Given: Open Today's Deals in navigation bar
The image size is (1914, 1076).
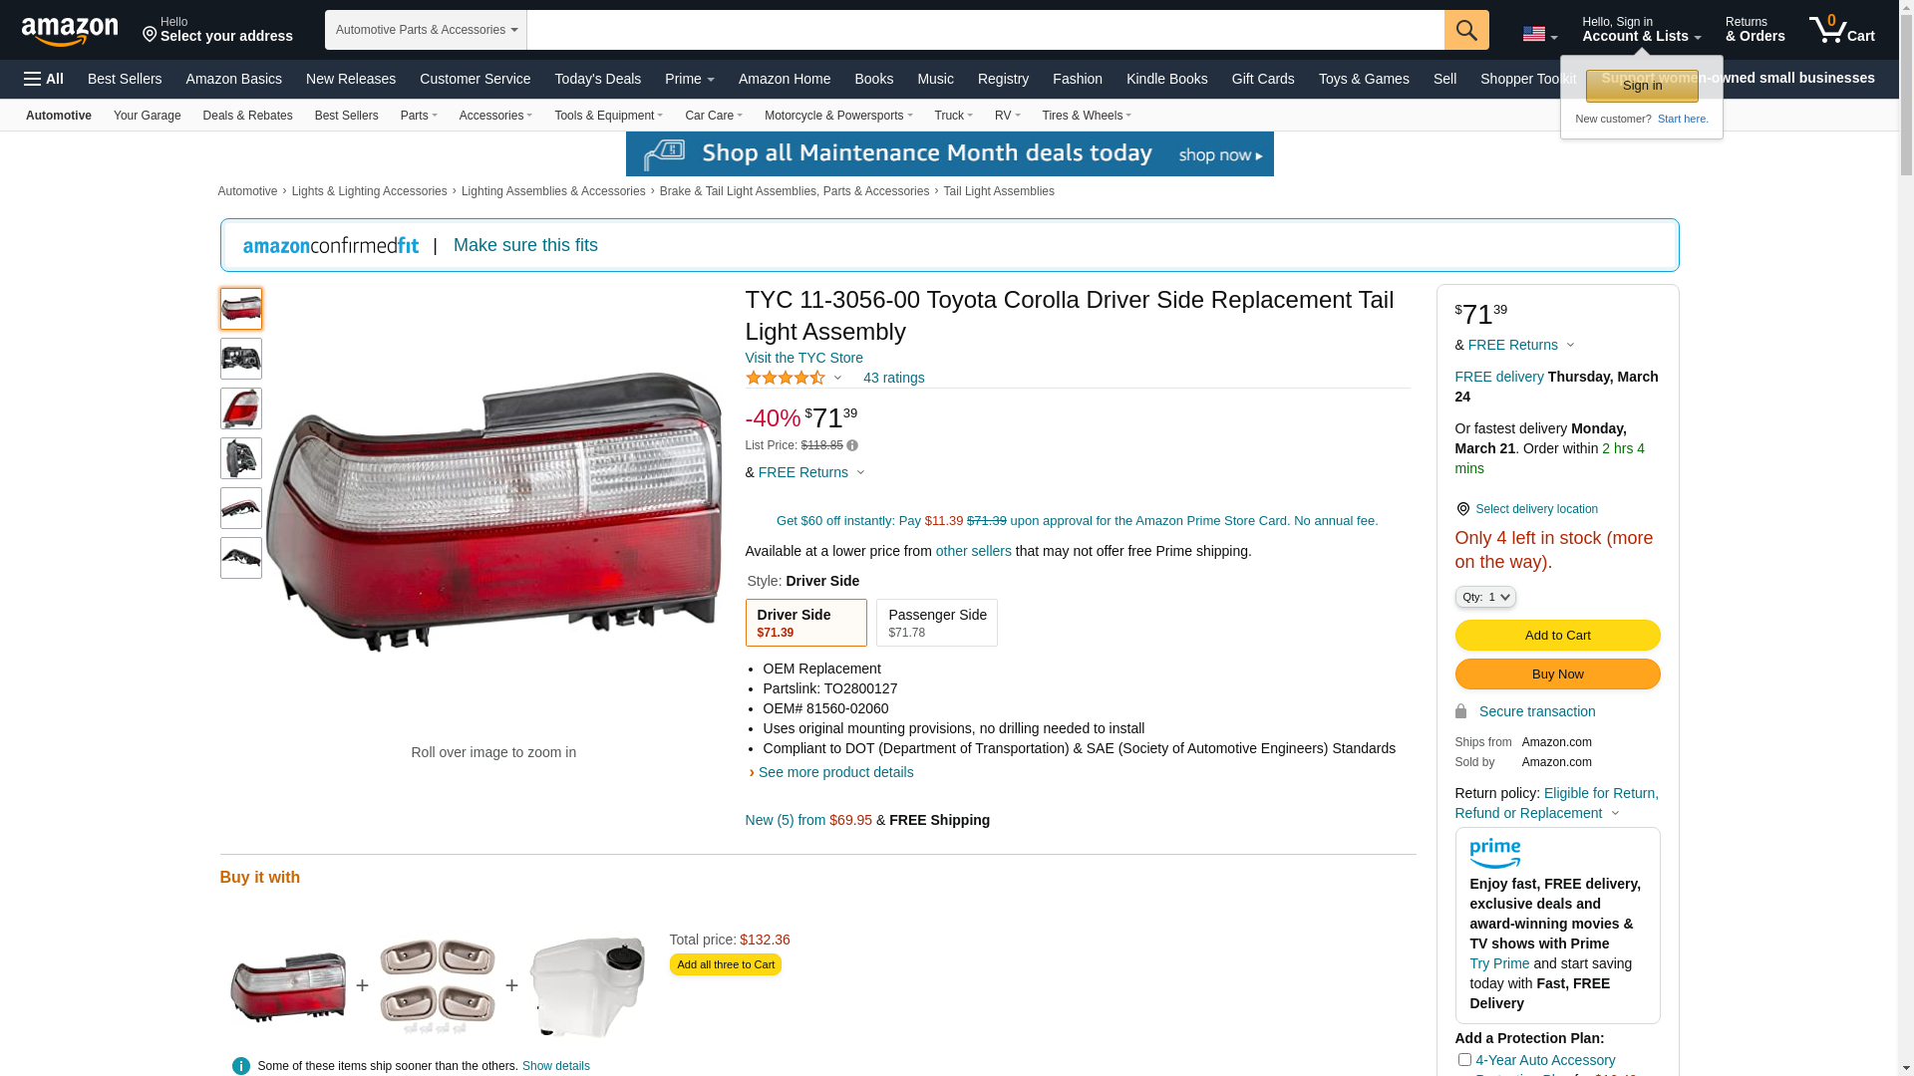Looking at the screenshot, I should 597,79.
